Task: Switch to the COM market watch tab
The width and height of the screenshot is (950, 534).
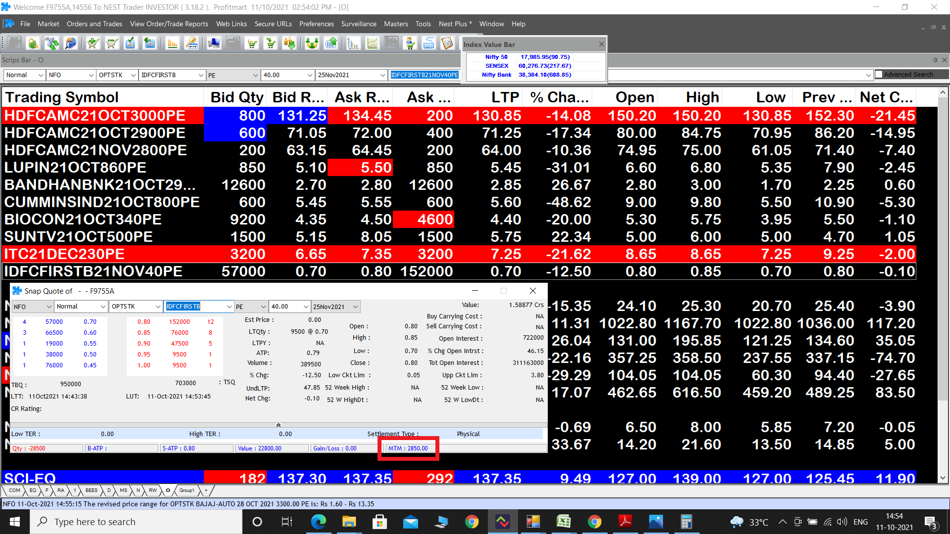Action: pyautogui.click(x=14, y=490)
